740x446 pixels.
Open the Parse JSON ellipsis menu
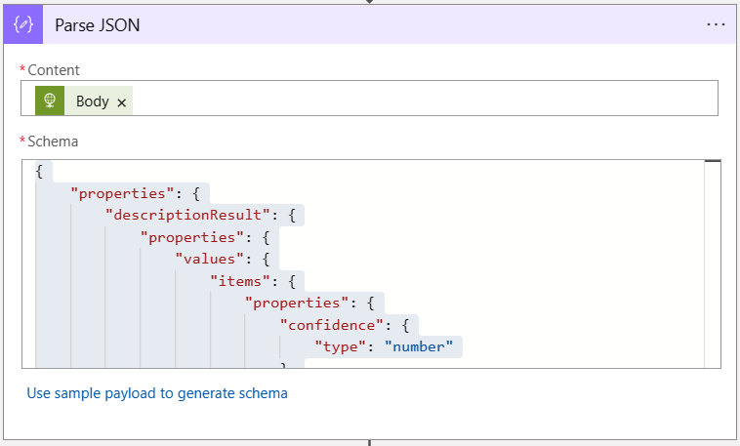[x=716, y=25]
